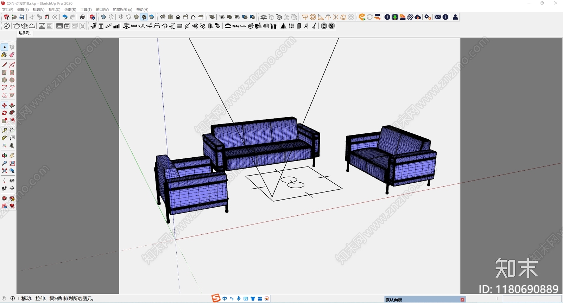Activate the Line pencil tool
563x303 pixels.
pos(5,65)
